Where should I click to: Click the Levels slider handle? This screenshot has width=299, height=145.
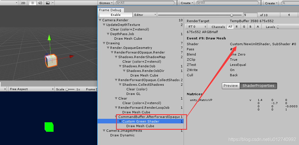click(x=278, y=27)
